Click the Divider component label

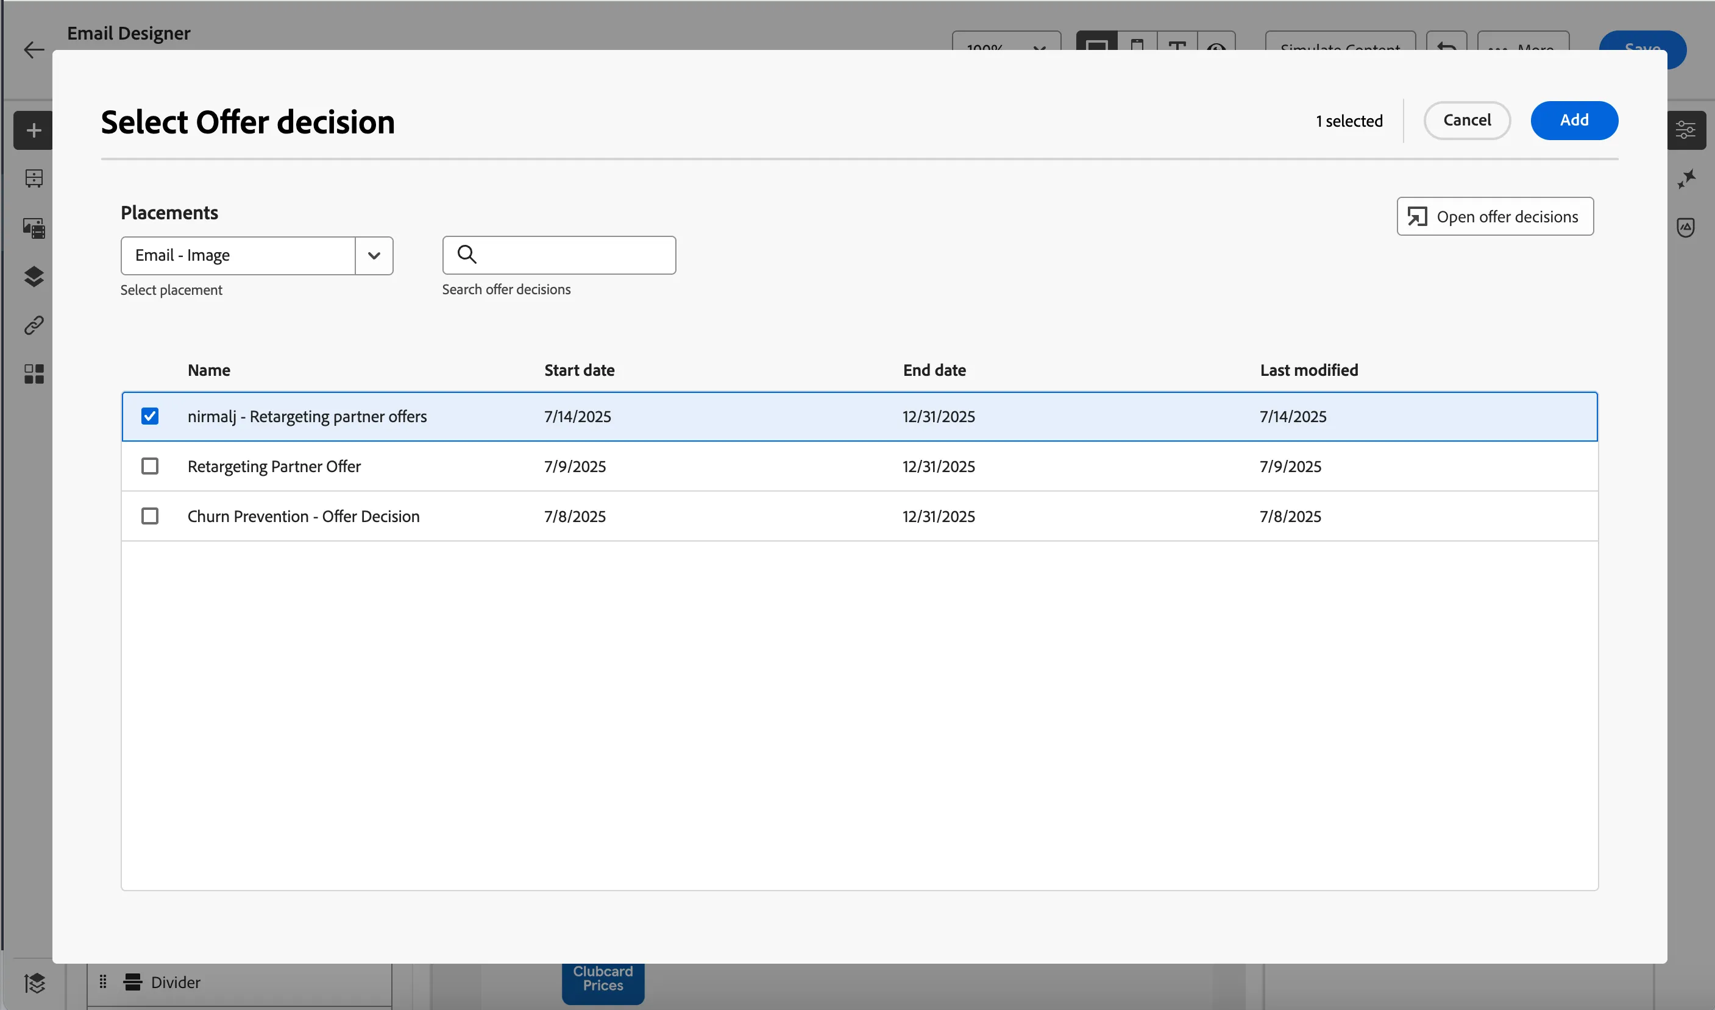176,982
